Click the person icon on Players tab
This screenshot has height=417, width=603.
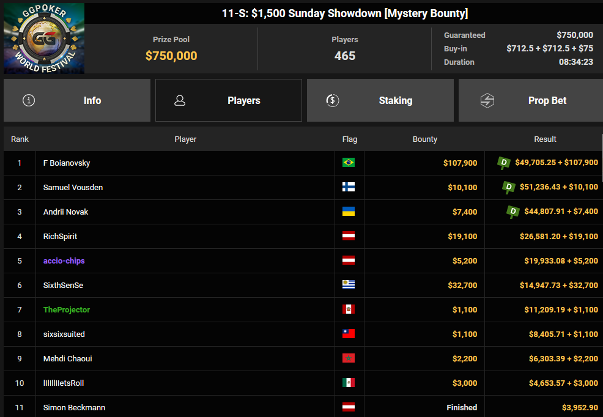click(180, 100)
